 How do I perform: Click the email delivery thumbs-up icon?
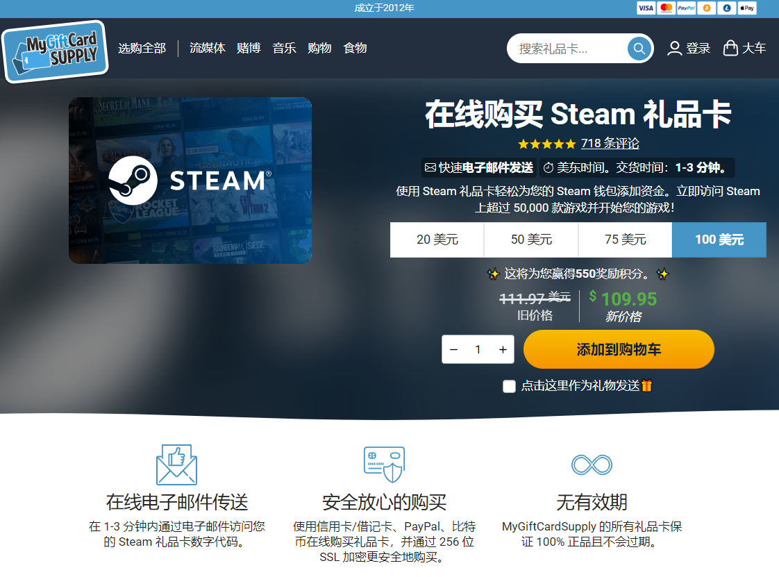(x=176, y=465)
